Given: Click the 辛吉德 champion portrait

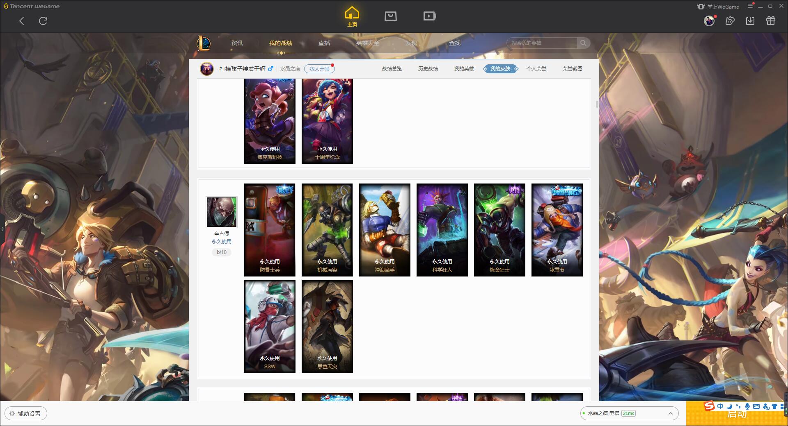Looking at the screenshot, I should (222, 212).
